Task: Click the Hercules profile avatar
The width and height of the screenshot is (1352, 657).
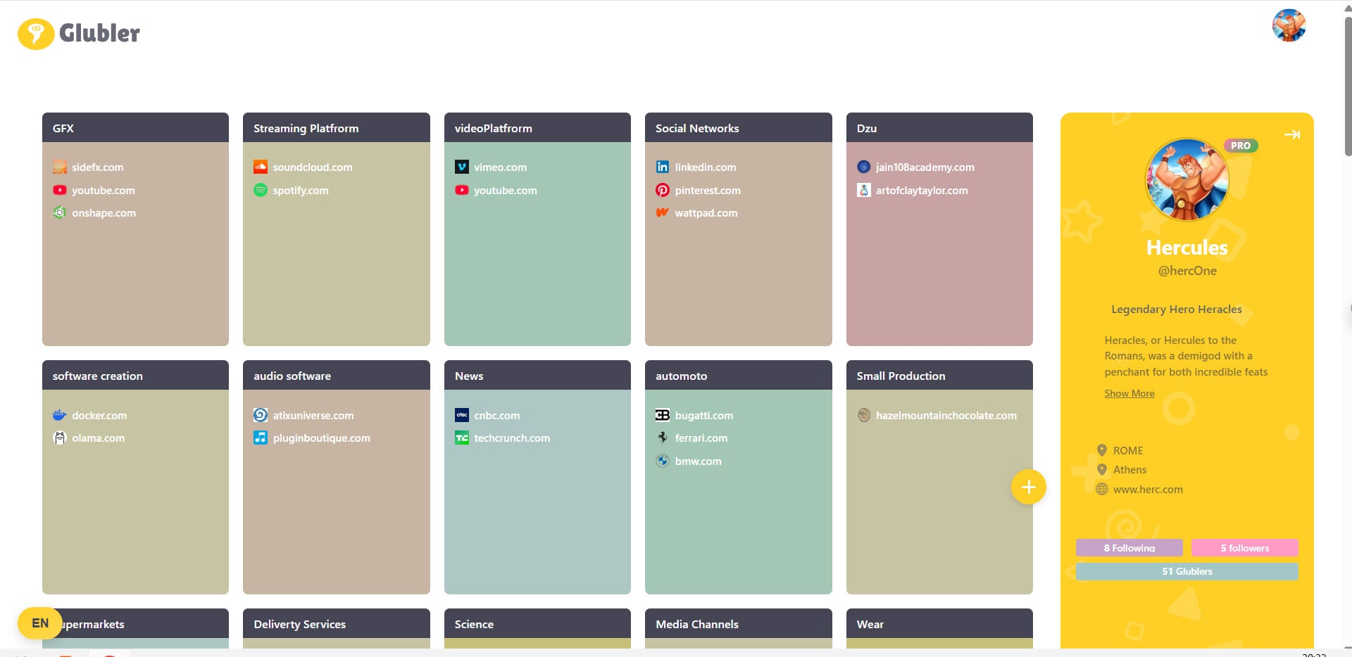Action: (1186, 179)
